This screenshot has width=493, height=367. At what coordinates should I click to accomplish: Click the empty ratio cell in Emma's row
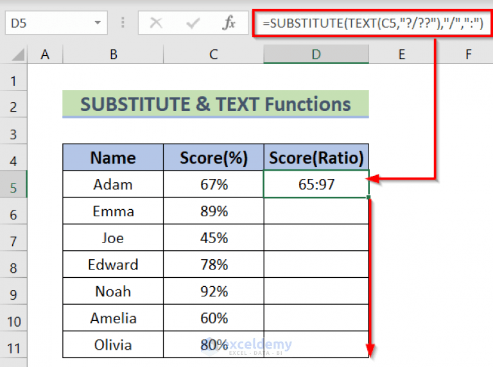[316, 211]
